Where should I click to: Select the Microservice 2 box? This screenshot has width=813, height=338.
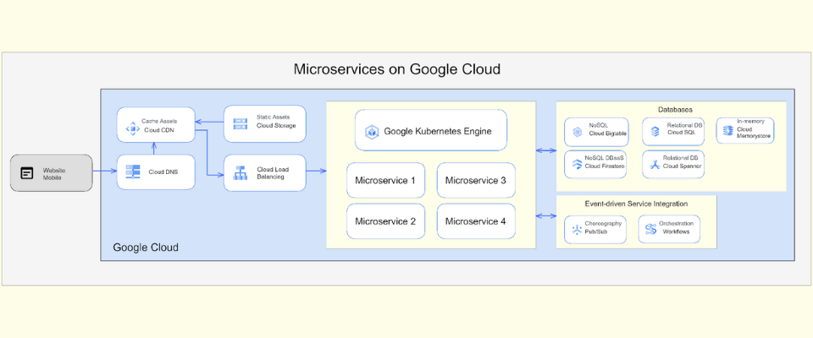(385, 221)
